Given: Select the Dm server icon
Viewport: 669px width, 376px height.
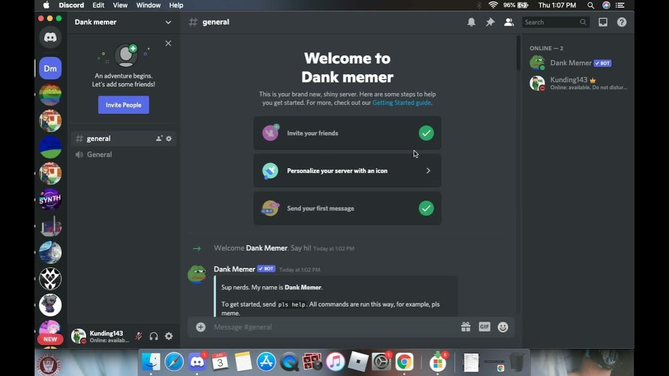Looking at the screenshot, I should [x=50, y=68].
